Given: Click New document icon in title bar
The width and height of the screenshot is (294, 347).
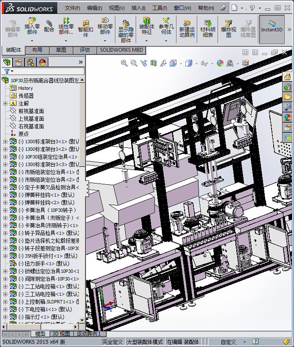Looking at the screenshot, I should 234,8.
